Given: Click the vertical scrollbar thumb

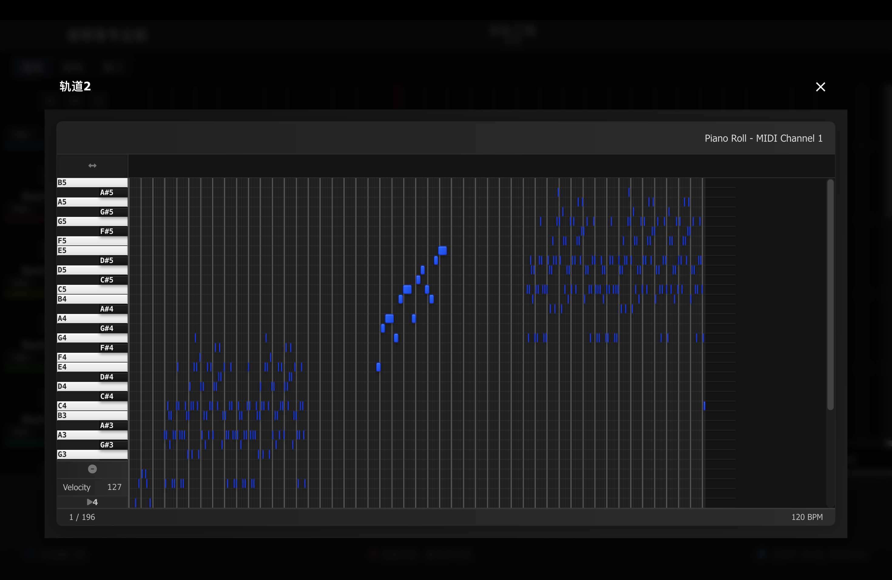Looking at the screenshot, I should 830,295.
